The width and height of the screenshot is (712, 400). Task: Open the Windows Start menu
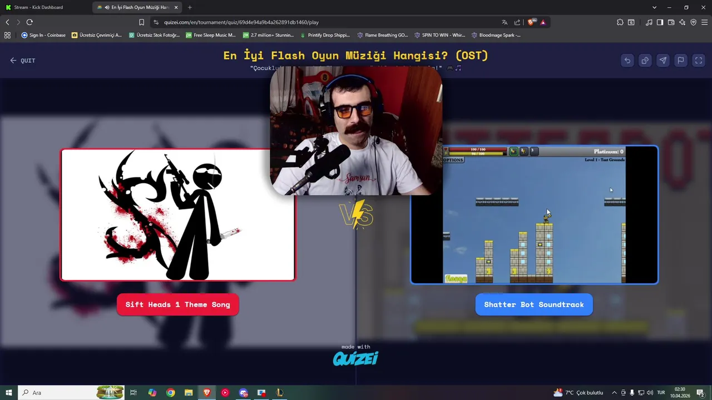[x=8, y=393]
